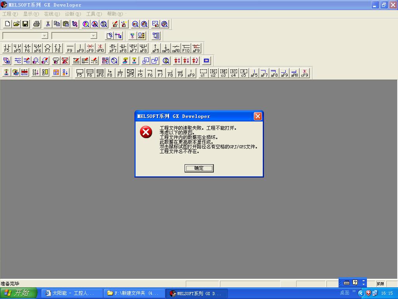The height and width of the screenshot is (299, 398).
Task: Open the 帮助(H) menu
Action: point(115,14)
